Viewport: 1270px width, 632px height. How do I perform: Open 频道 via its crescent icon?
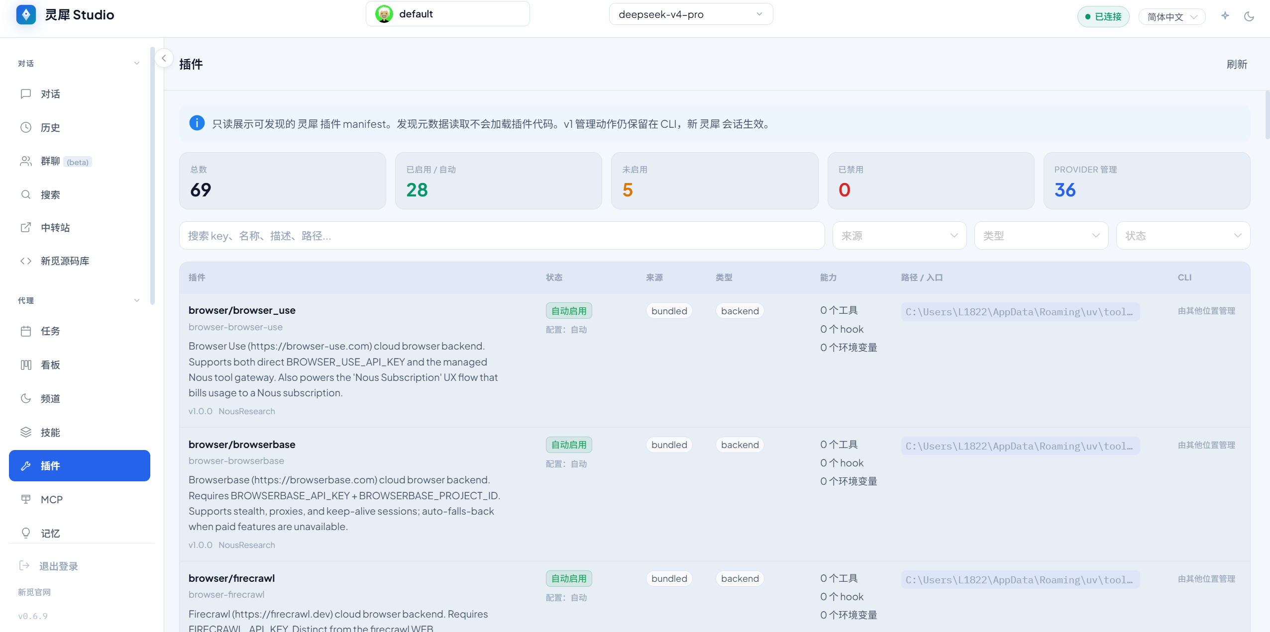point(26,398)
